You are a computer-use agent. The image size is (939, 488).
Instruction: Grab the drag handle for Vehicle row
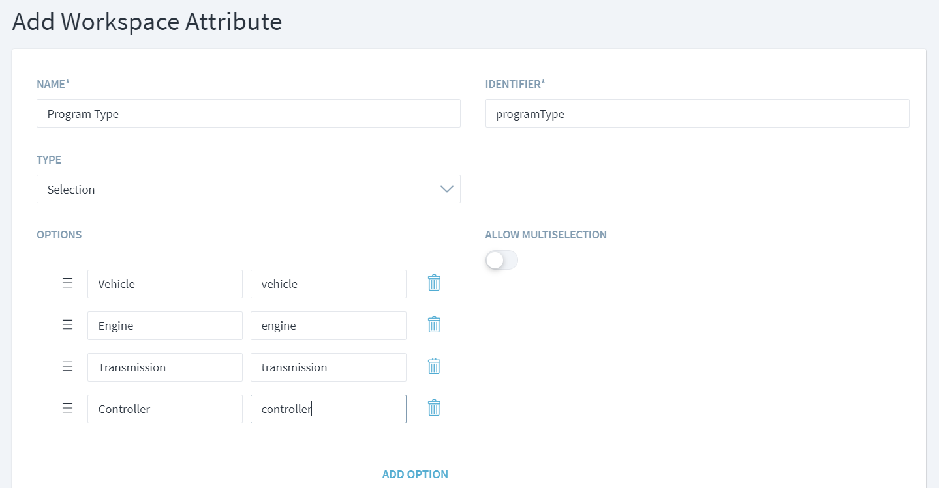coord(67,283)
